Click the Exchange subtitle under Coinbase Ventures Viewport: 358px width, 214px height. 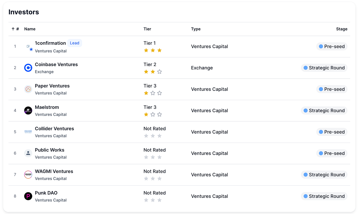coord(44,72)
